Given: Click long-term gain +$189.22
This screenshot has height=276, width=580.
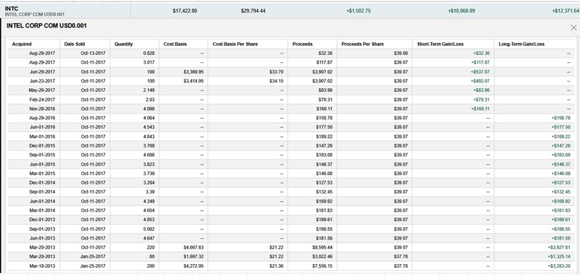Looking at the screenshot, I should [x=561, y=137].
